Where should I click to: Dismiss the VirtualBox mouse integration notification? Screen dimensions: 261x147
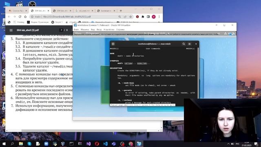point(230,34)
